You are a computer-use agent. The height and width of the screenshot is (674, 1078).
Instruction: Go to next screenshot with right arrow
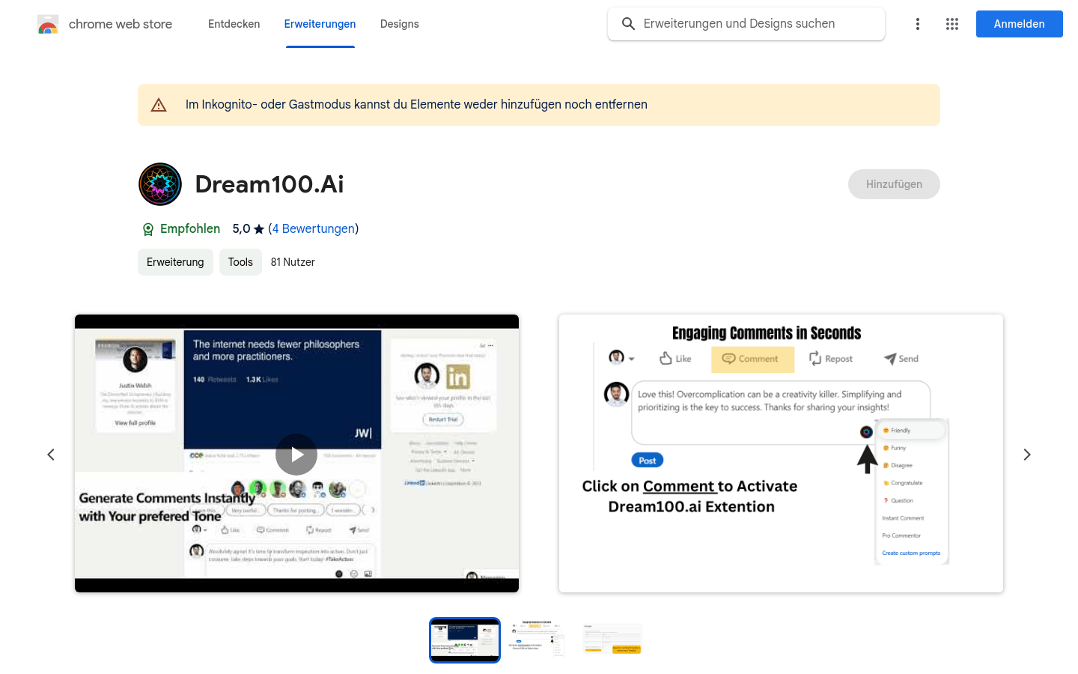coord(1027,455)
